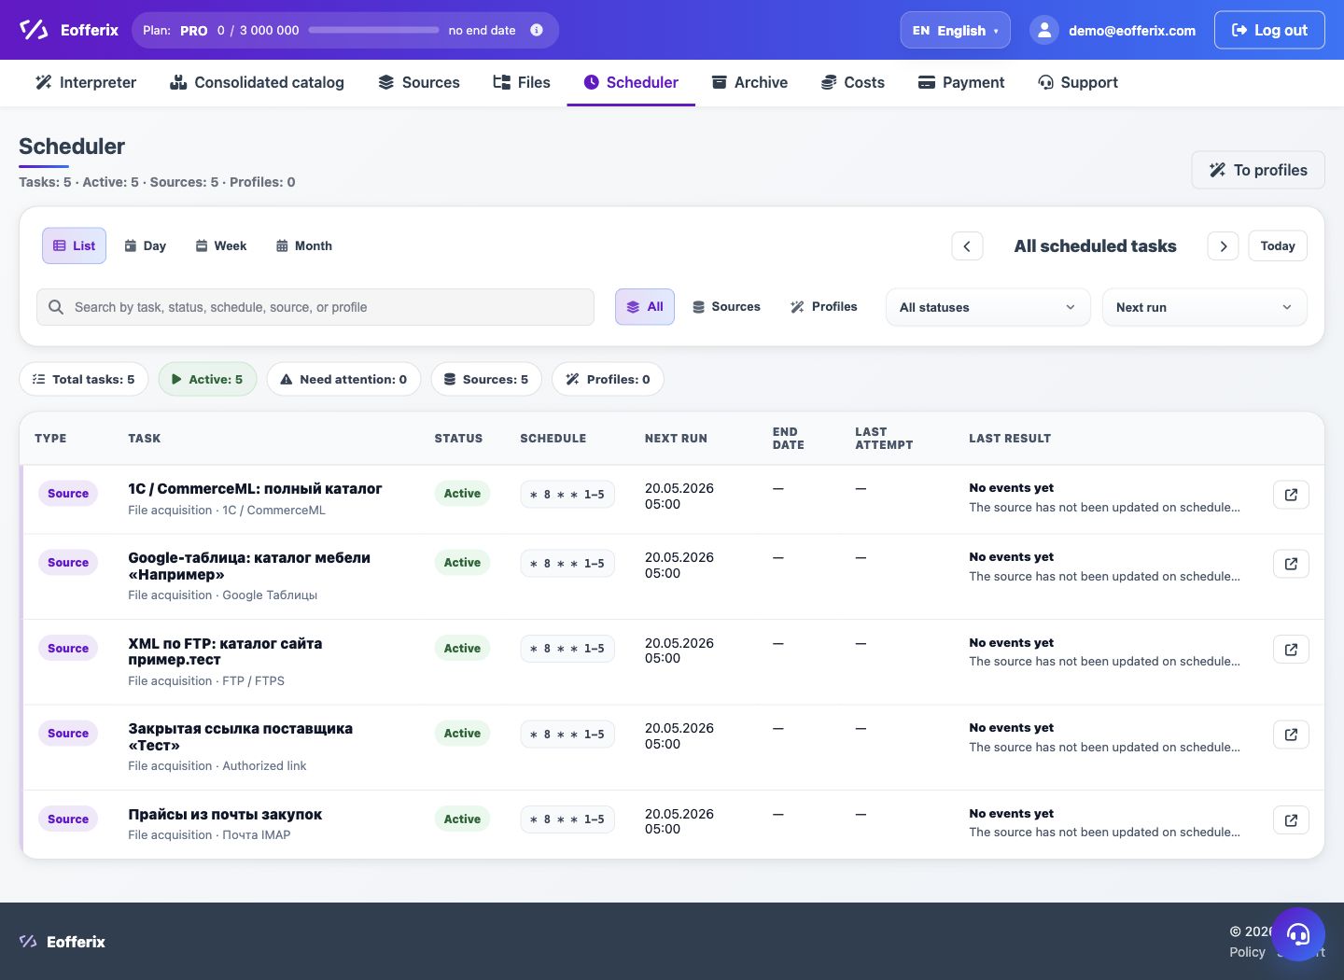The height and width of the screenshot is (980, 1344).
Task: Open details for Прайсы из почты закупок
Action: [x=1291, y=820]
